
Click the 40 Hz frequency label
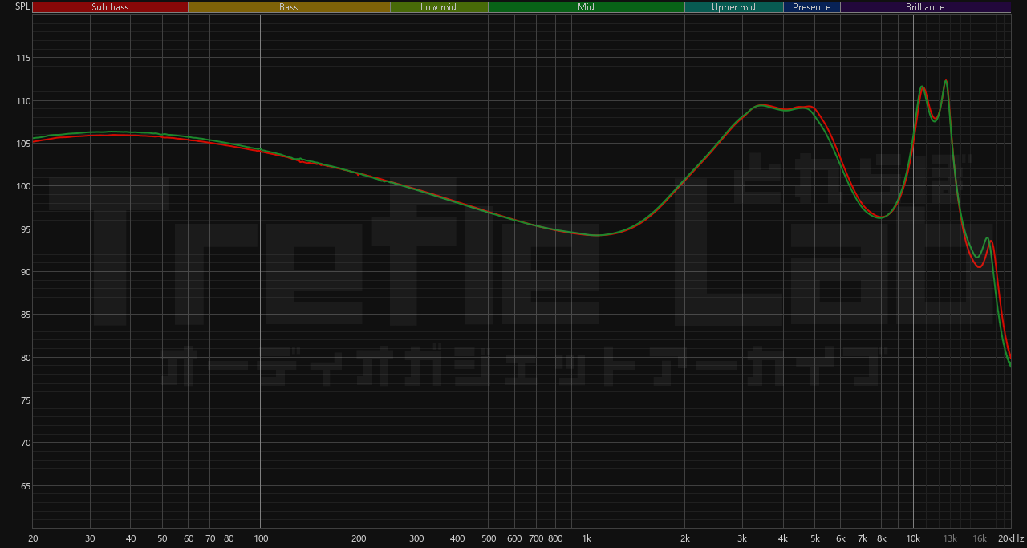coord(131,538)
